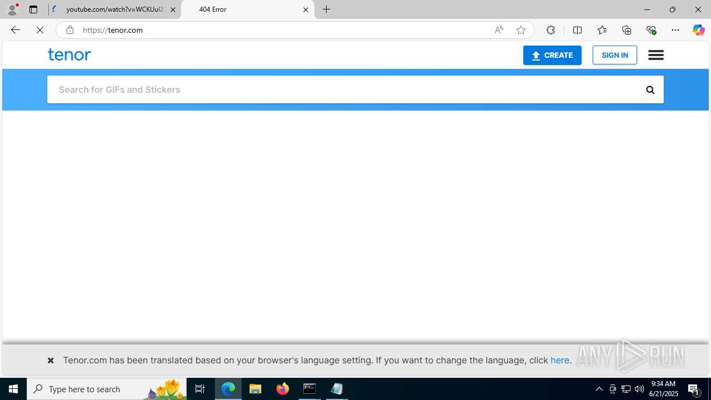
Task: Open the Favorites panel
Action: click(602, 30)
